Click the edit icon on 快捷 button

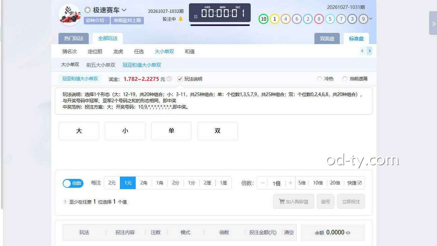tap(360, 183)
